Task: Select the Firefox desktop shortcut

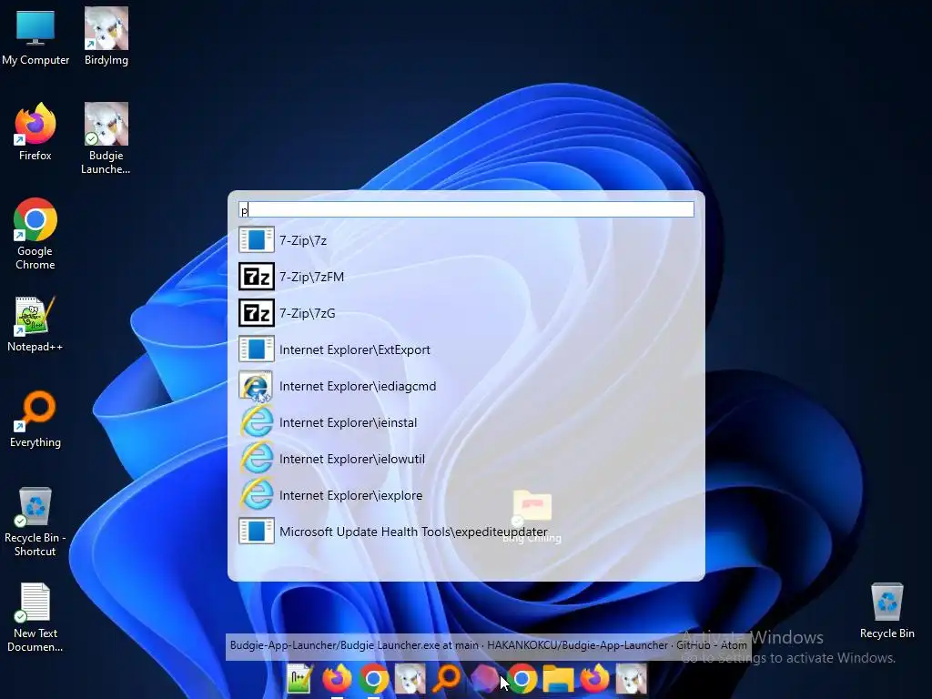Action: coord(35,132)
